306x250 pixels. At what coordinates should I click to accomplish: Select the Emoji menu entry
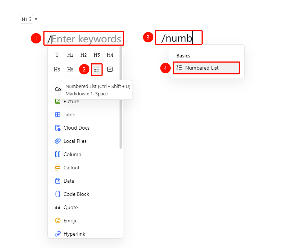point(85,221)
